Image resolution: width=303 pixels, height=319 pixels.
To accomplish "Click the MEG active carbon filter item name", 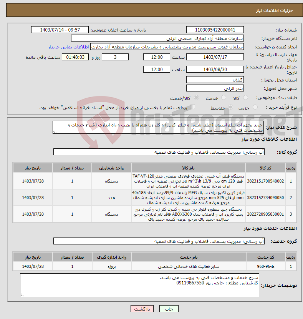I will (x=188, y=198).
